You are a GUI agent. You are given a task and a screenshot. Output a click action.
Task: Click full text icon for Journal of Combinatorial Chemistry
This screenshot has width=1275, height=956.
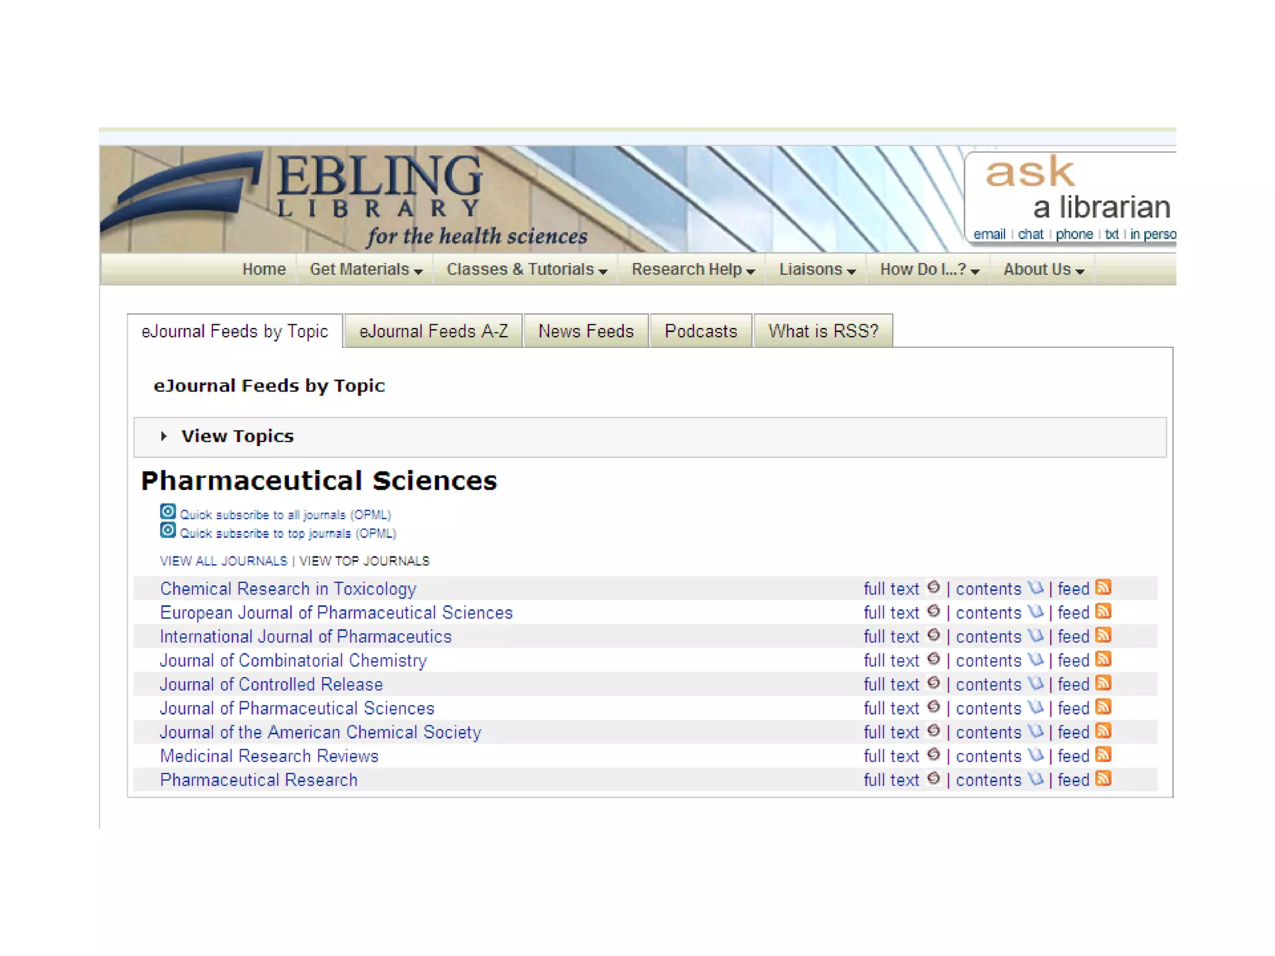933,659
